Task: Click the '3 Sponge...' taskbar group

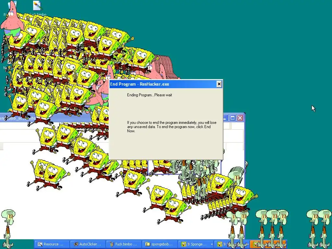Action: pos(196,244)
